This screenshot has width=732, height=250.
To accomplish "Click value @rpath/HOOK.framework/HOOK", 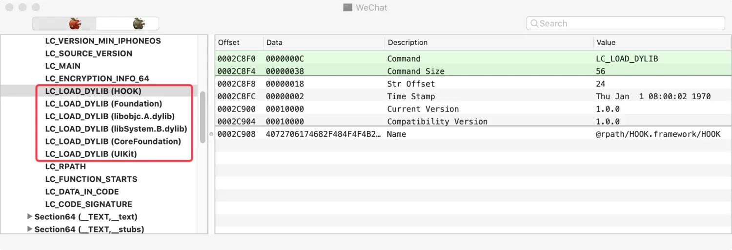I will (x=658, y=134).
